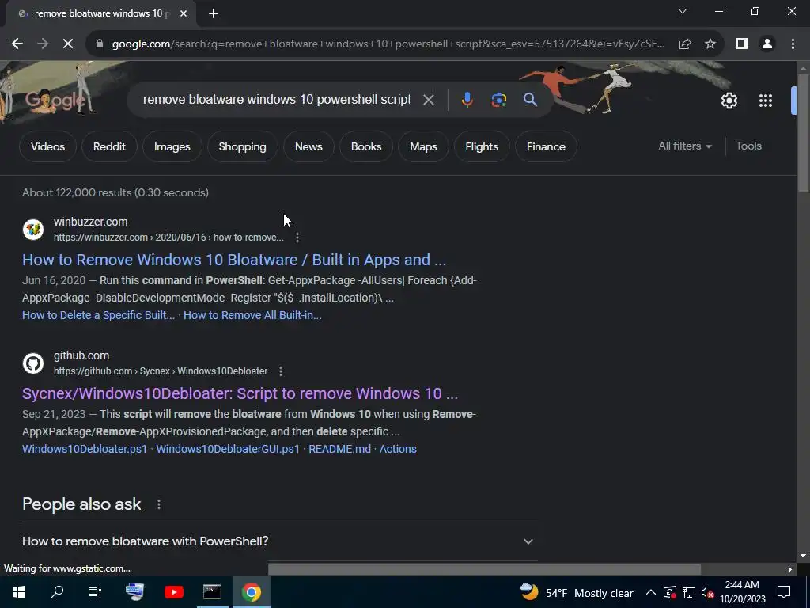Open the weather 54°F Mostly clear widget
Viewport: 810px width, 608px height.
coord(577,592)
